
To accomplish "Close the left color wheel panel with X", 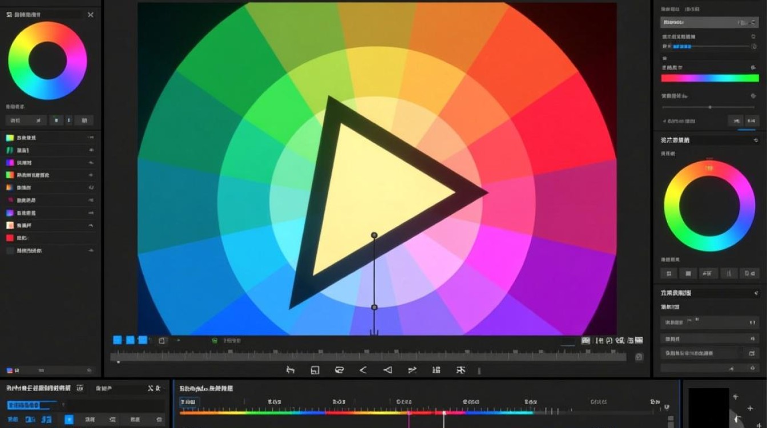I will point(90,15).
